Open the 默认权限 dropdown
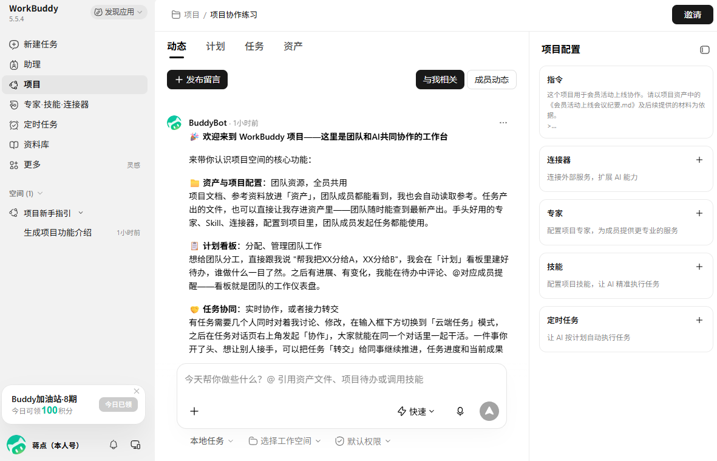Screen dimensions: 717x461 pyautogui.click(x=363, y=441)
